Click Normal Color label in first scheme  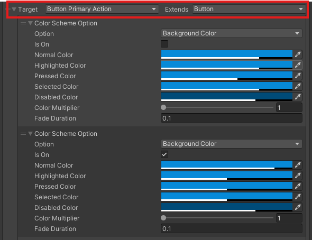pyautogui.click(x=54, y=55)
